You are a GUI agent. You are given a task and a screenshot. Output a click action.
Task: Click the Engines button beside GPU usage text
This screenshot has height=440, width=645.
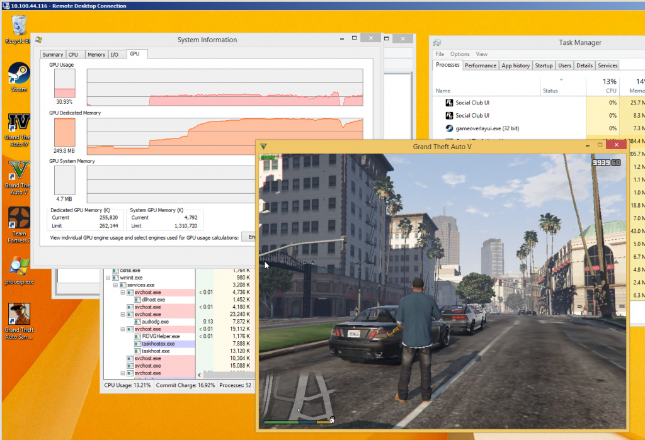[x=249, y=237]
